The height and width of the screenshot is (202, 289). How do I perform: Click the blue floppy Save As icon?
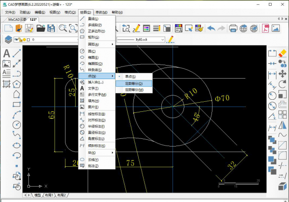[51, 28]
